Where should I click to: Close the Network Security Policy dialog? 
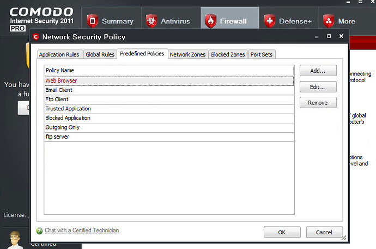[x=341, y=36]
